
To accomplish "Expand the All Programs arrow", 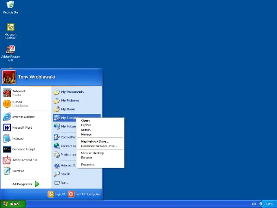I will point(37,184).
